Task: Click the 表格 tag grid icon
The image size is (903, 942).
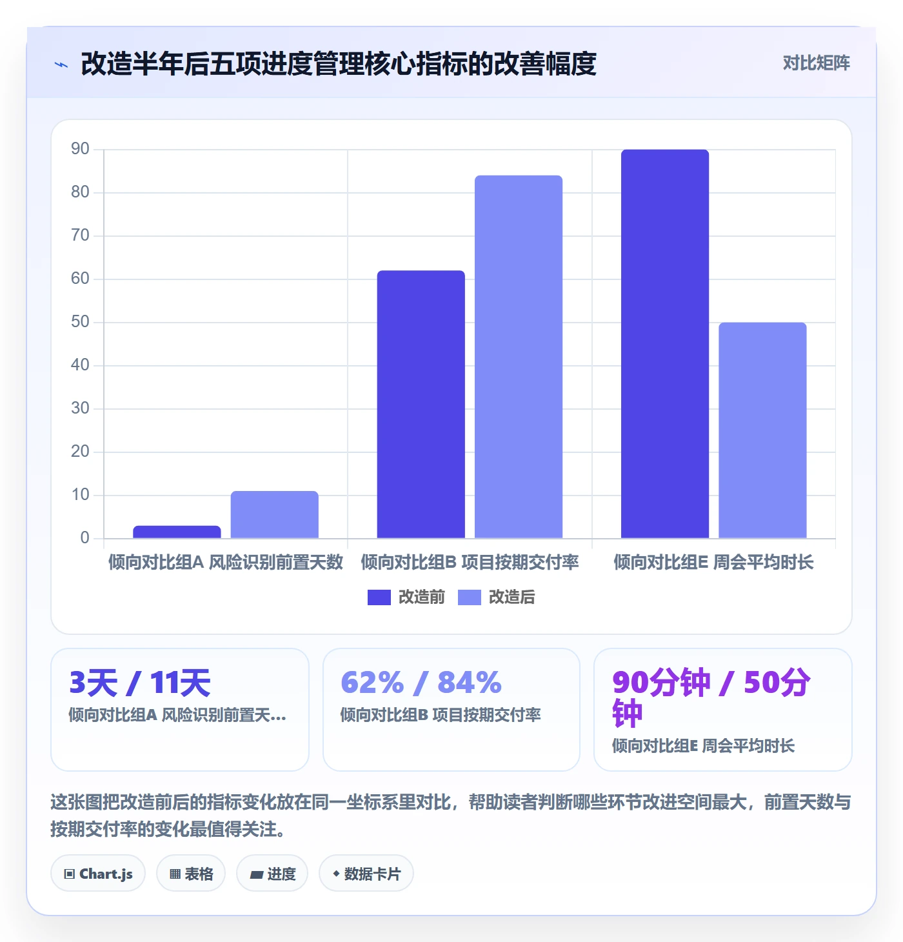Action: click(175, 874)
